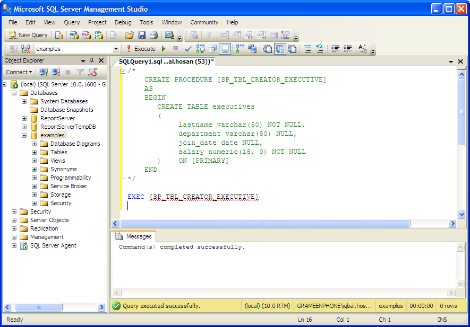
Task: Click the Change Connection toolbar icon
Action: coord(25,48)
